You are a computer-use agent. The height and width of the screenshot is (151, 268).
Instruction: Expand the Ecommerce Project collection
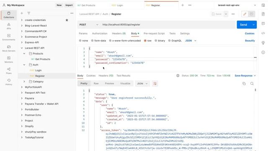(x=22, y=37)
